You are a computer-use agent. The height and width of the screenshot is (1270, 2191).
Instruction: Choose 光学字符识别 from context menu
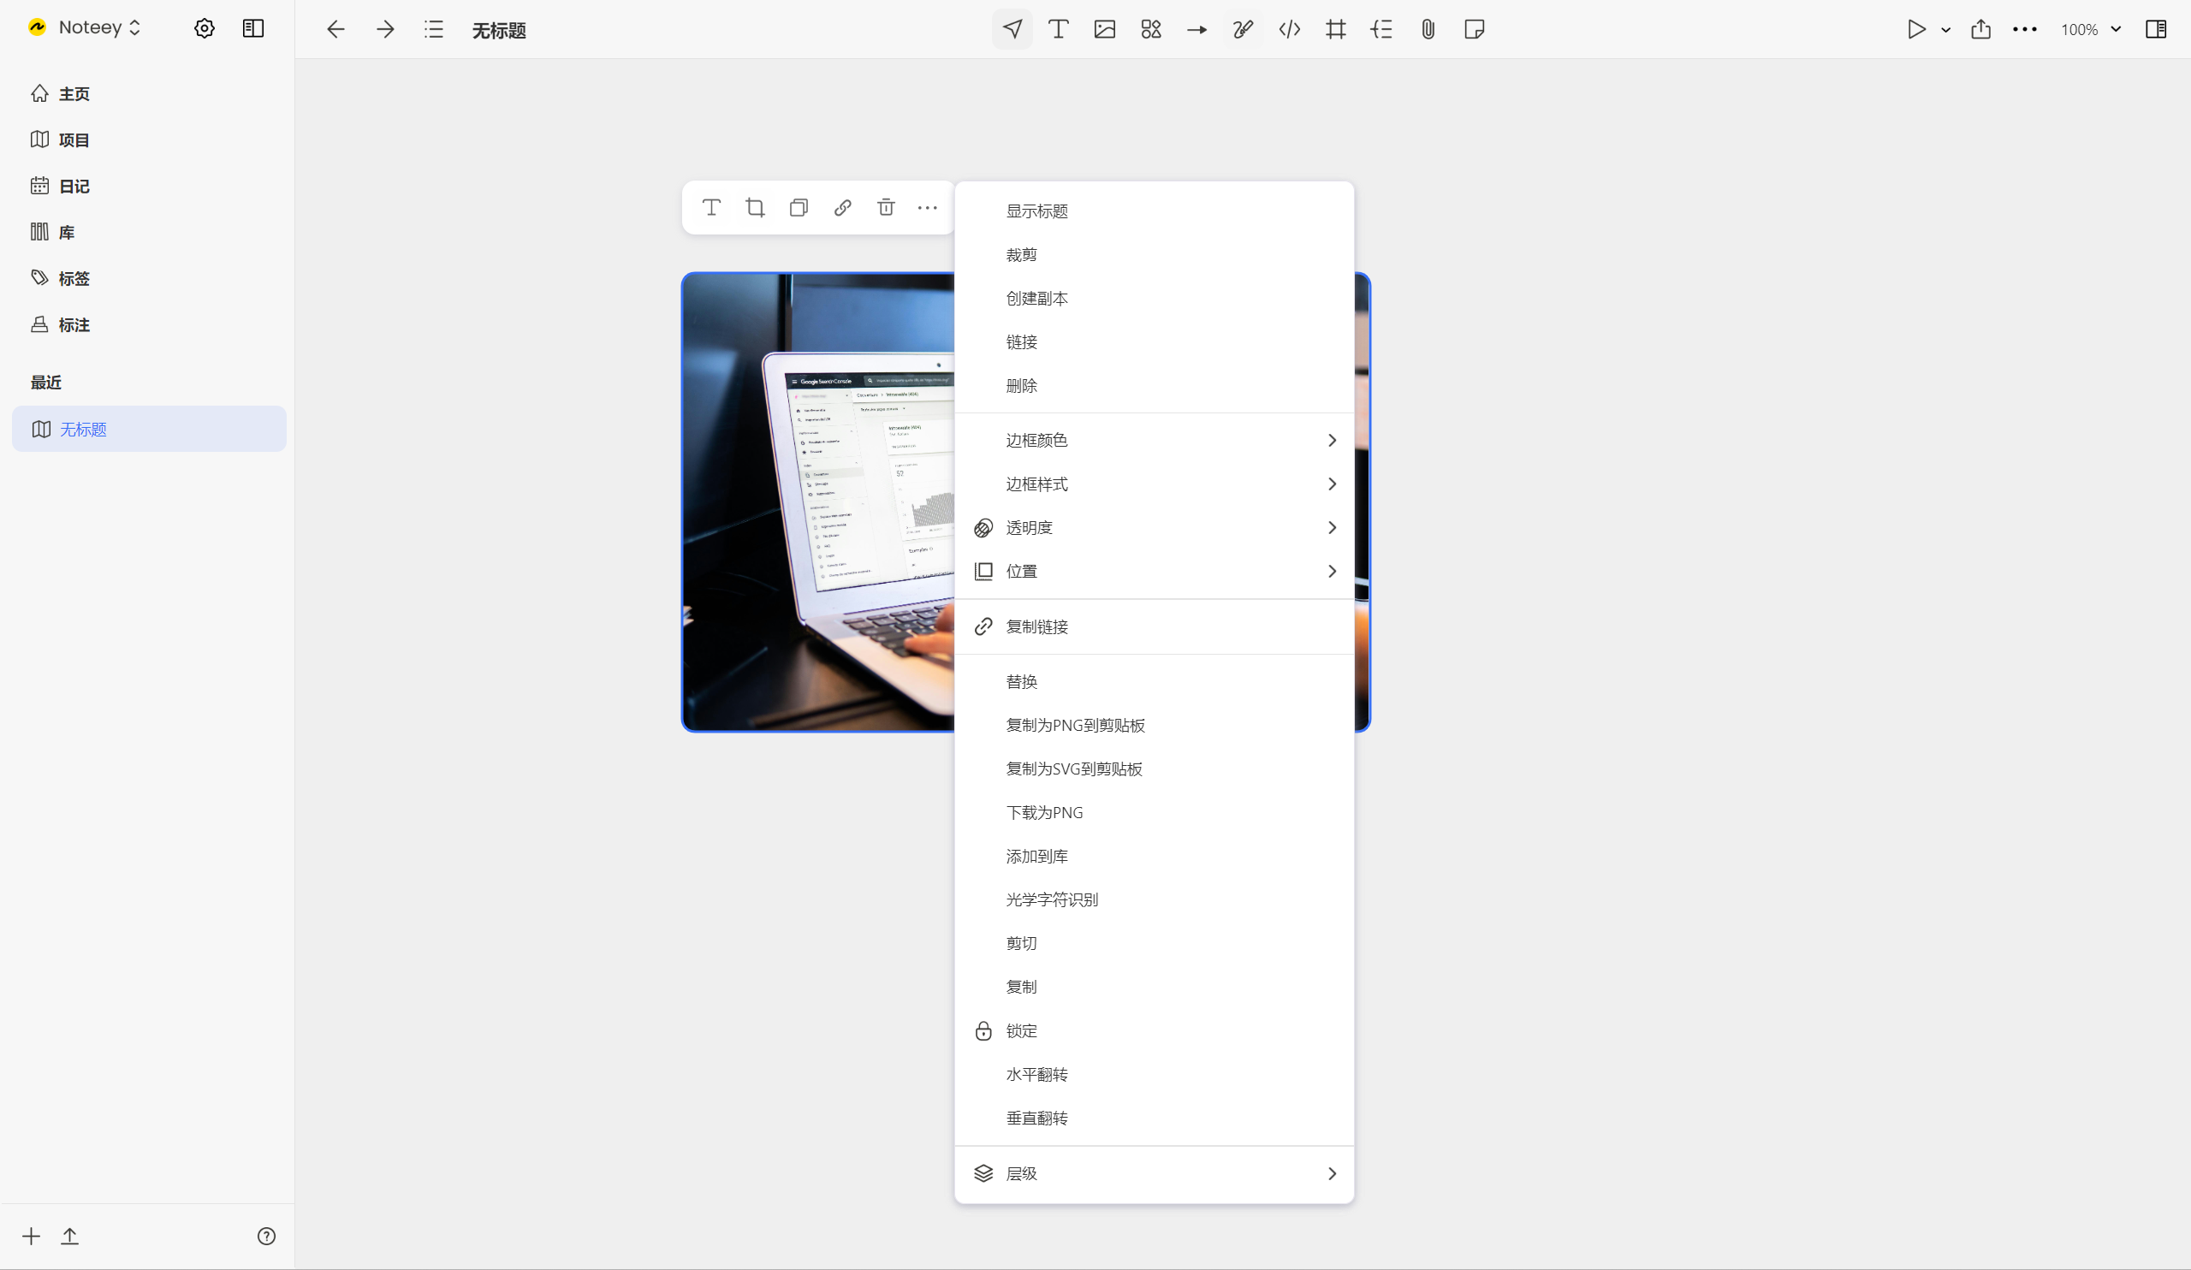pyautogui.click(x=1051, y=899)
